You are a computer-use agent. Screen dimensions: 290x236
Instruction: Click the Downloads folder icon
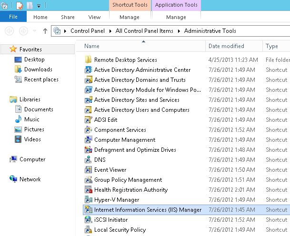coord(18,69)
